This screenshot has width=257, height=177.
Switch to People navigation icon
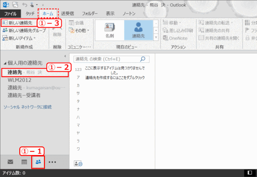[x=38, y=162]
